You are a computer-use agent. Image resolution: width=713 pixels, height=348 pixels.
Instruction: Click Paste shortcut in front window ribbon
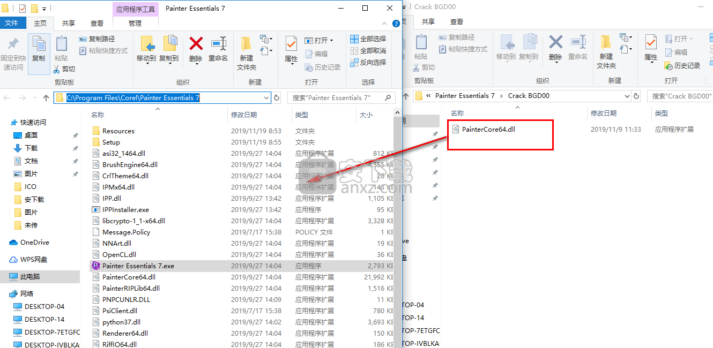tap(103, 51)
